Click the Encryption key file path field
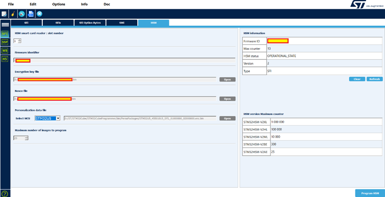Image resolution: width=385 pixels, height=197 pixels. [115, 79]
